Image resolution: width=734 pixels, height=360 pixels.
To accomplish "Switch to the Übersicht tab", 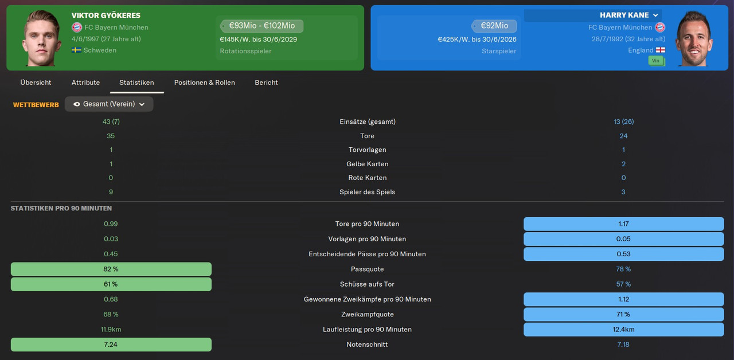I will pyautogui.click(x=36, y=83).
